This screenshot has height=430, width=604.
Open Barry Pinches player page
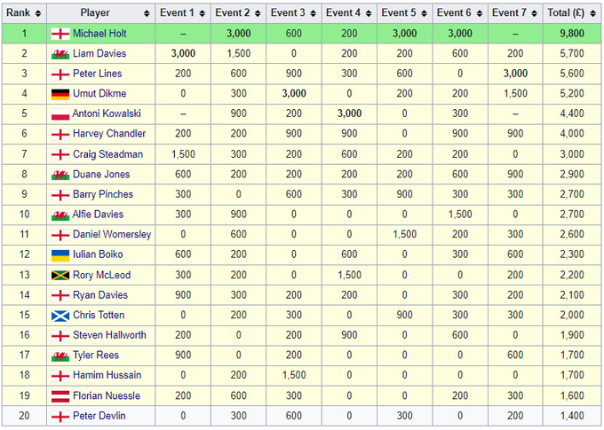(x=103, y=195)
